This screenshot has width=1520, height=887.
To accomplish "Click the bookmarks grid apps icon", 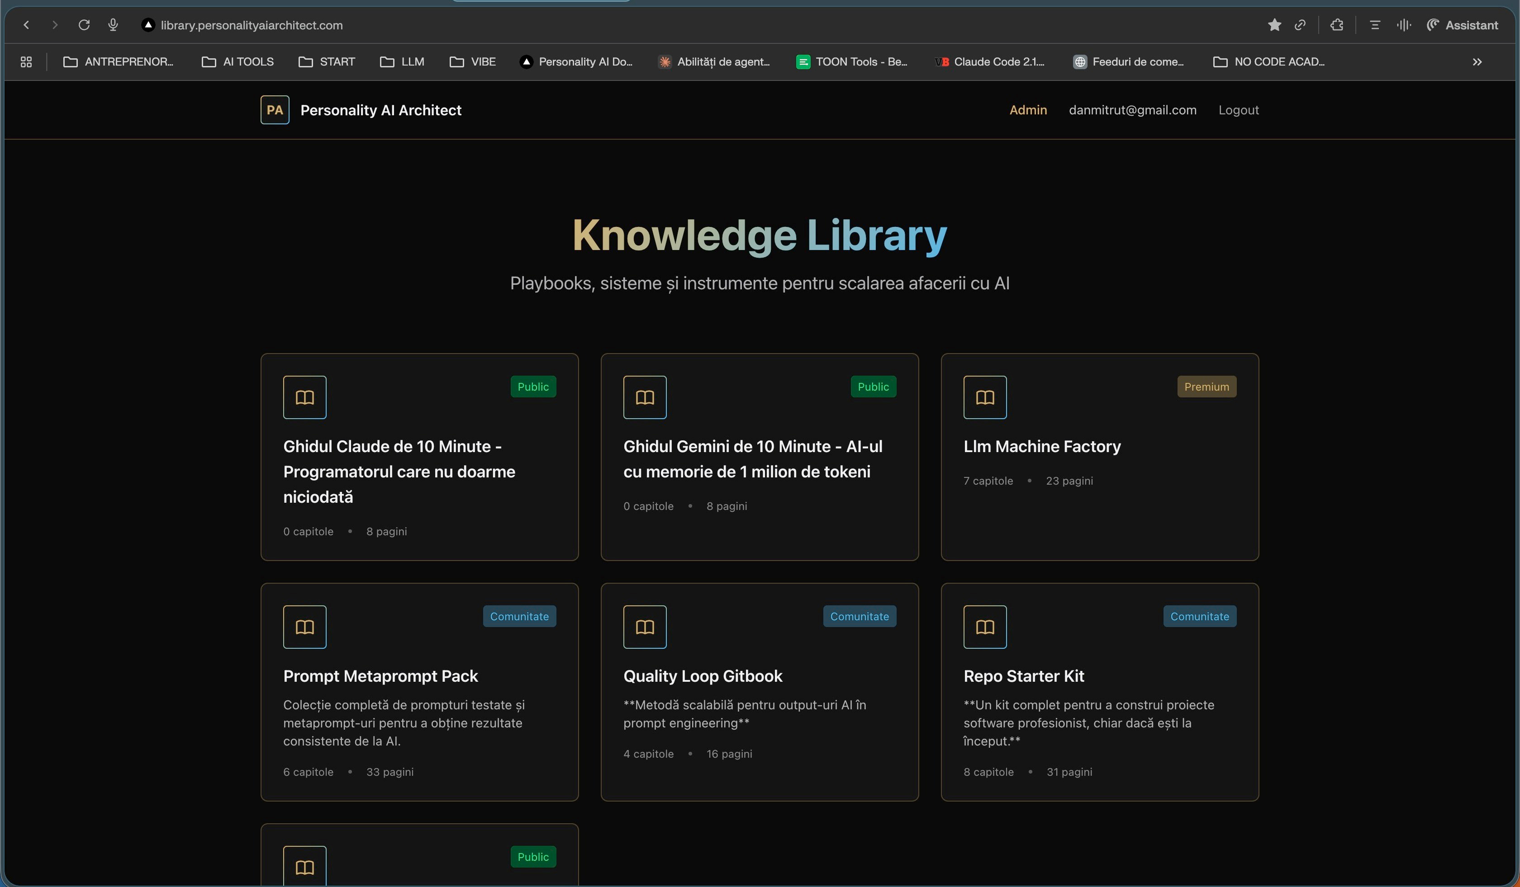I will (x=26, y=61).
